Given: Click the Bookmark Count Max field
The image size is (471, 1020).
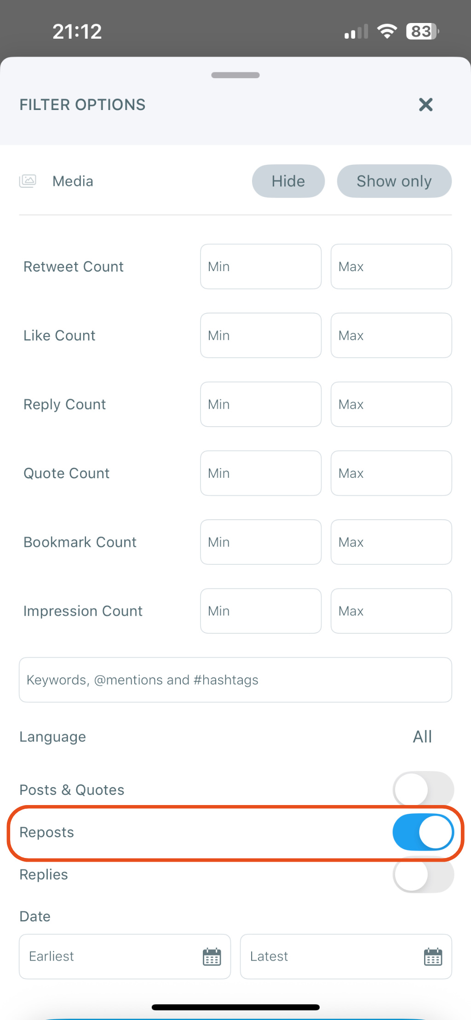Looking at the screenshot, I should (391, 542).
